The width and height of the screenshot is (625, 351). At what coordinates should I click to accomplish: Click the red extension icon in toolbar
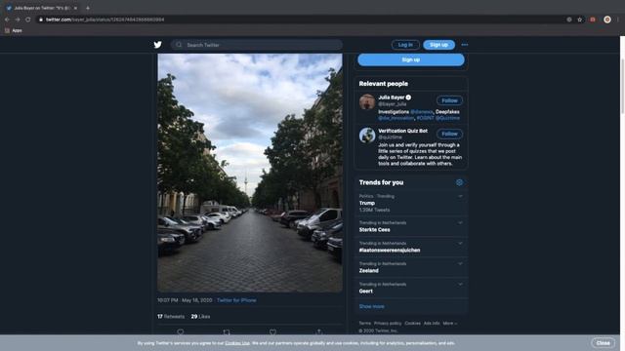click(x=593, y=19)
